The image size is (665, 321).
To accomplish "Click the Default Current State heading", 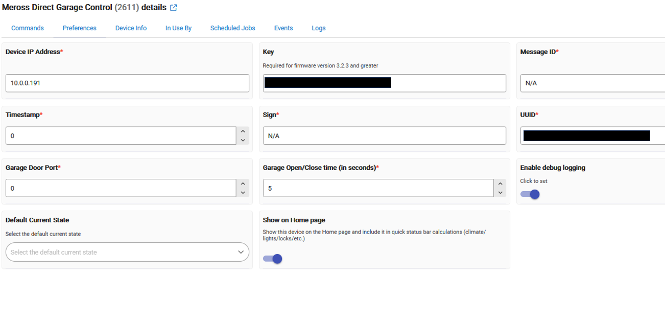I will (x=37, y=220).
